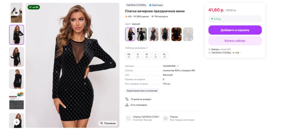
Task: Expand the seller rating chevron
Action: pyautogui.click(x=240, y=53)
